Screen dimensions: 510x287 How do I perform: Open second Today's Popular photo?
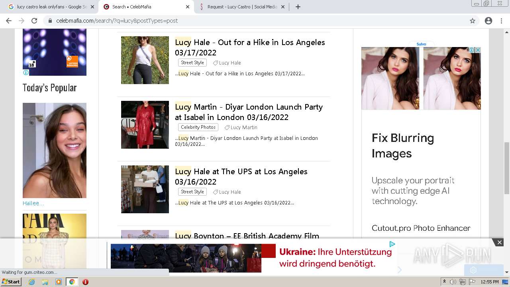(x=55, y=241)
